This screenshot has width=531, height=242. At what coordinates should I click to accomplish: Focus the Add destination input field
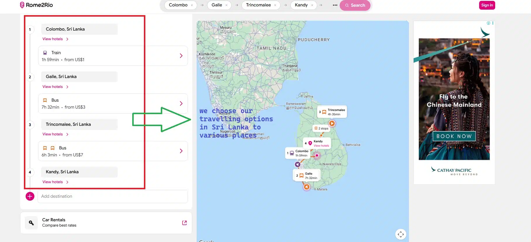click(113, 196)
